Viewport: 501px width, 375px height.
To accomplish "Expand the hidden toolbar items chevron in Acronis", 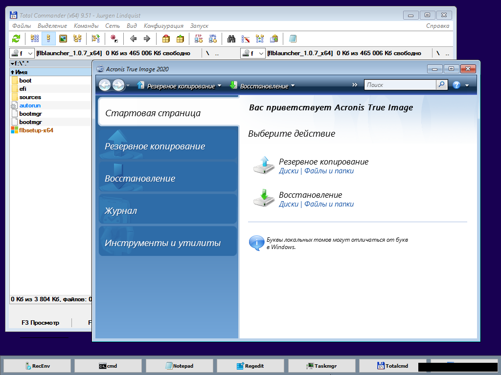I will 355,85.
